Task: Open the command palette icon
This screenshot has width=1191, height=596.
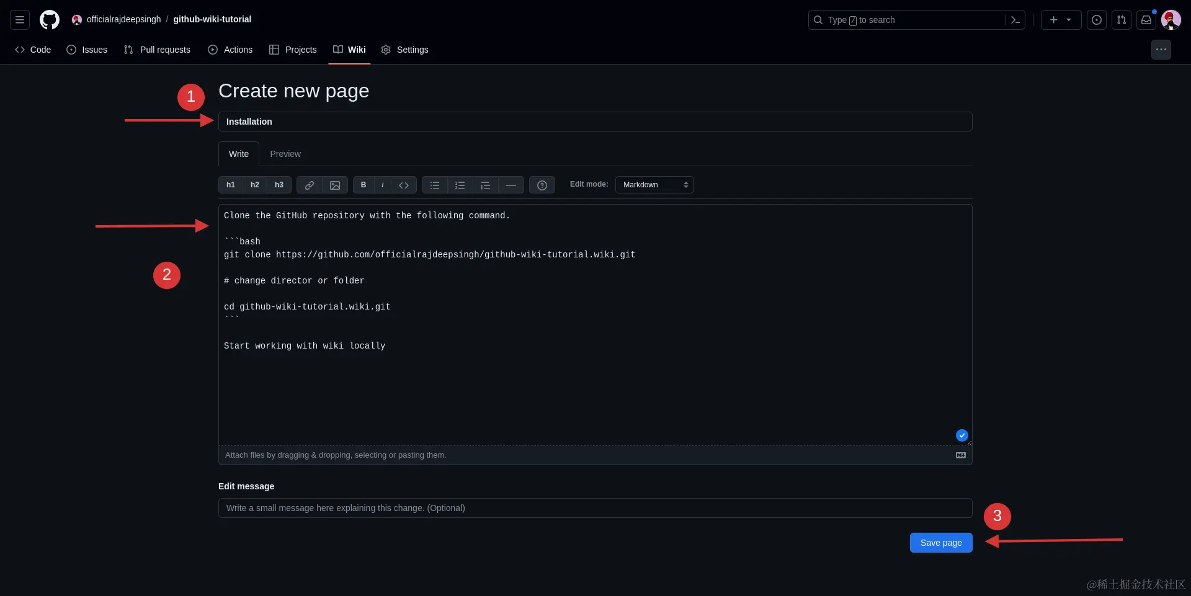Action: pyautogui.click(x=1015, y=20)
